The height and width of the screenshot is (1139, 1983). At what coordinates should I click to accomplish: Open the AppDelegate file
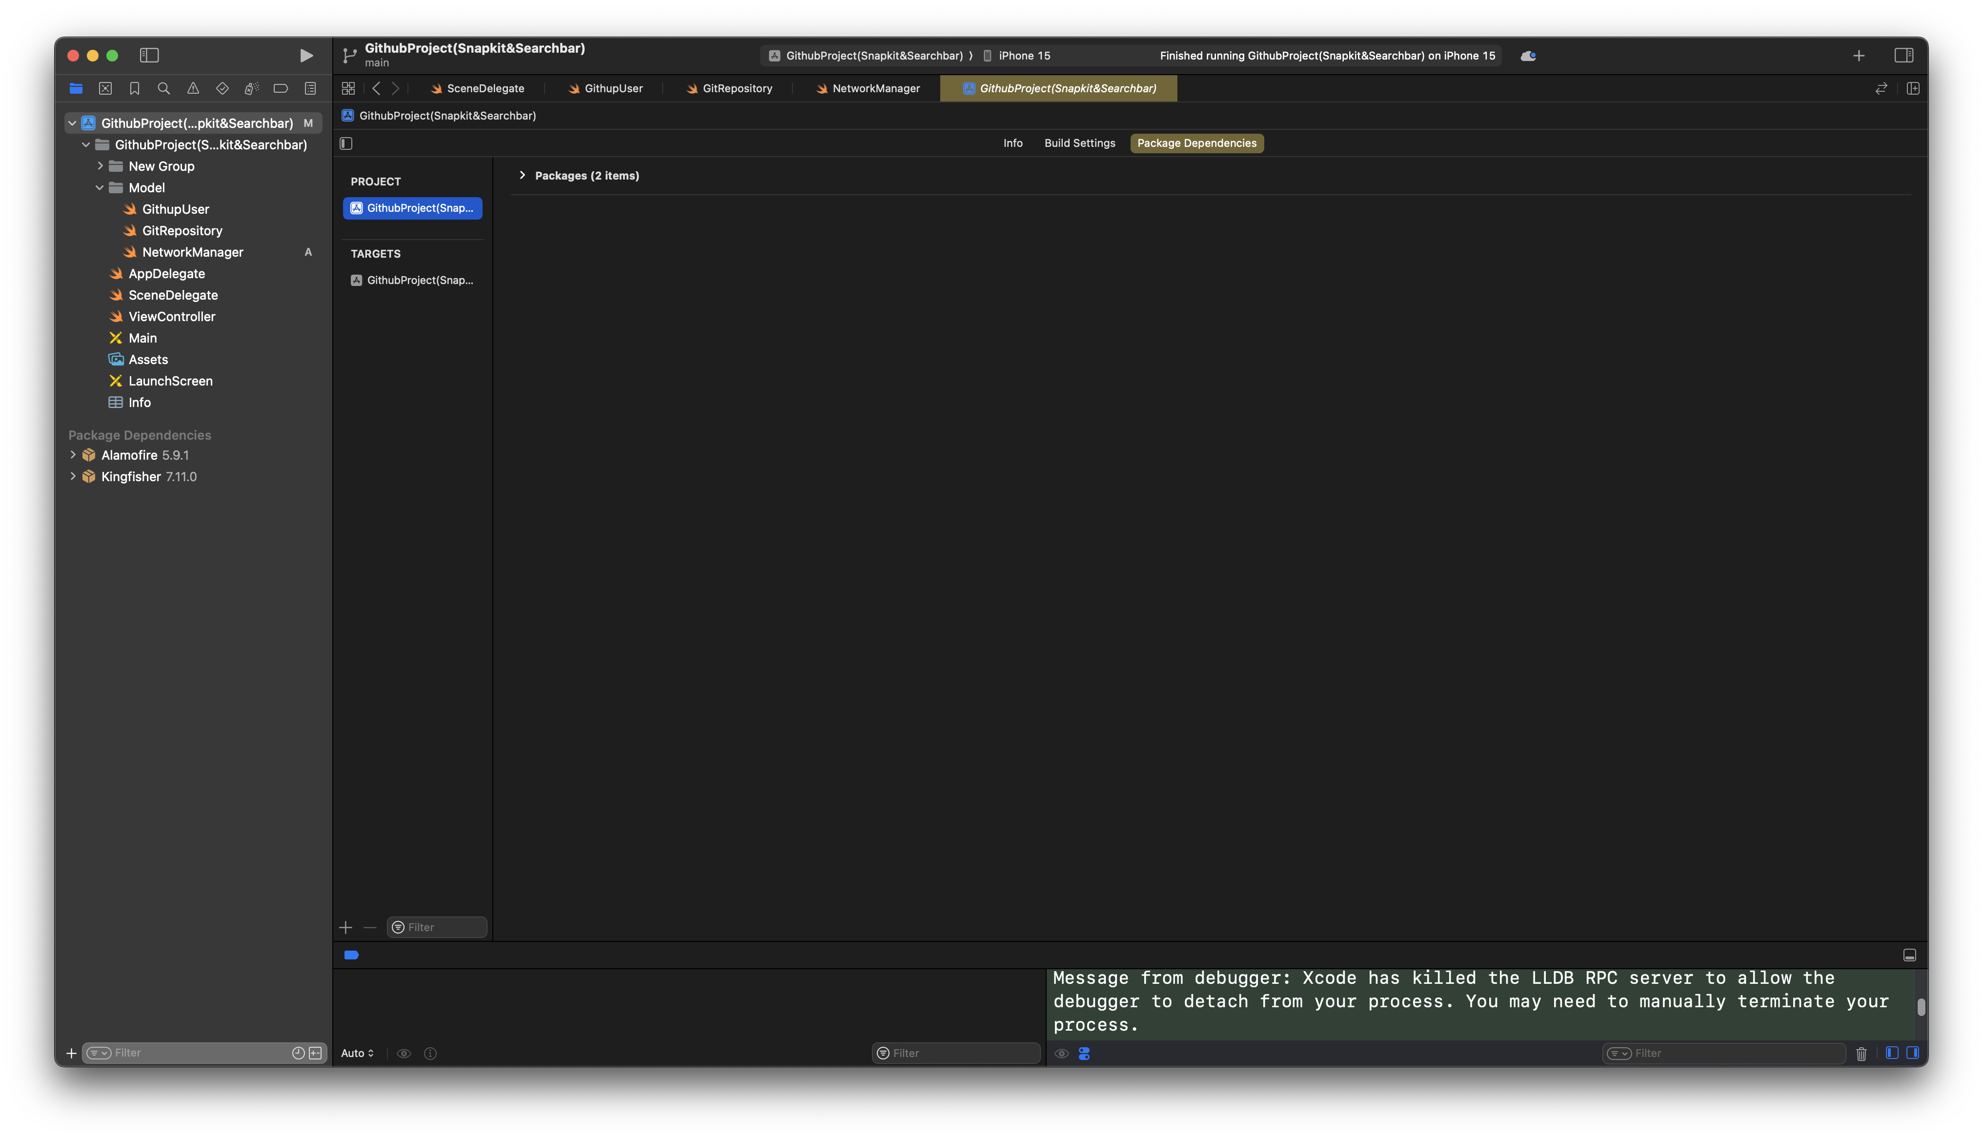point(166,274)
